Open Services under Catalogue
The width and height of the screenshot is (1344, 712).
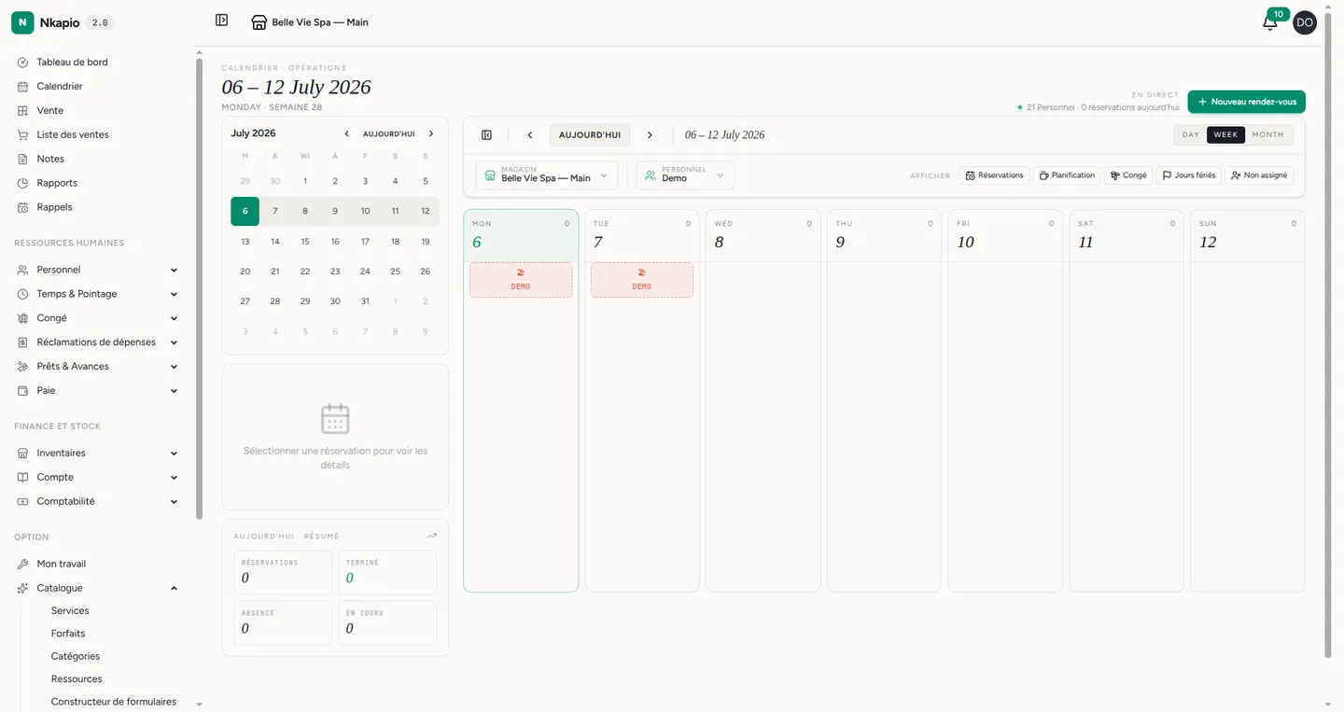[x=70, y=611]
